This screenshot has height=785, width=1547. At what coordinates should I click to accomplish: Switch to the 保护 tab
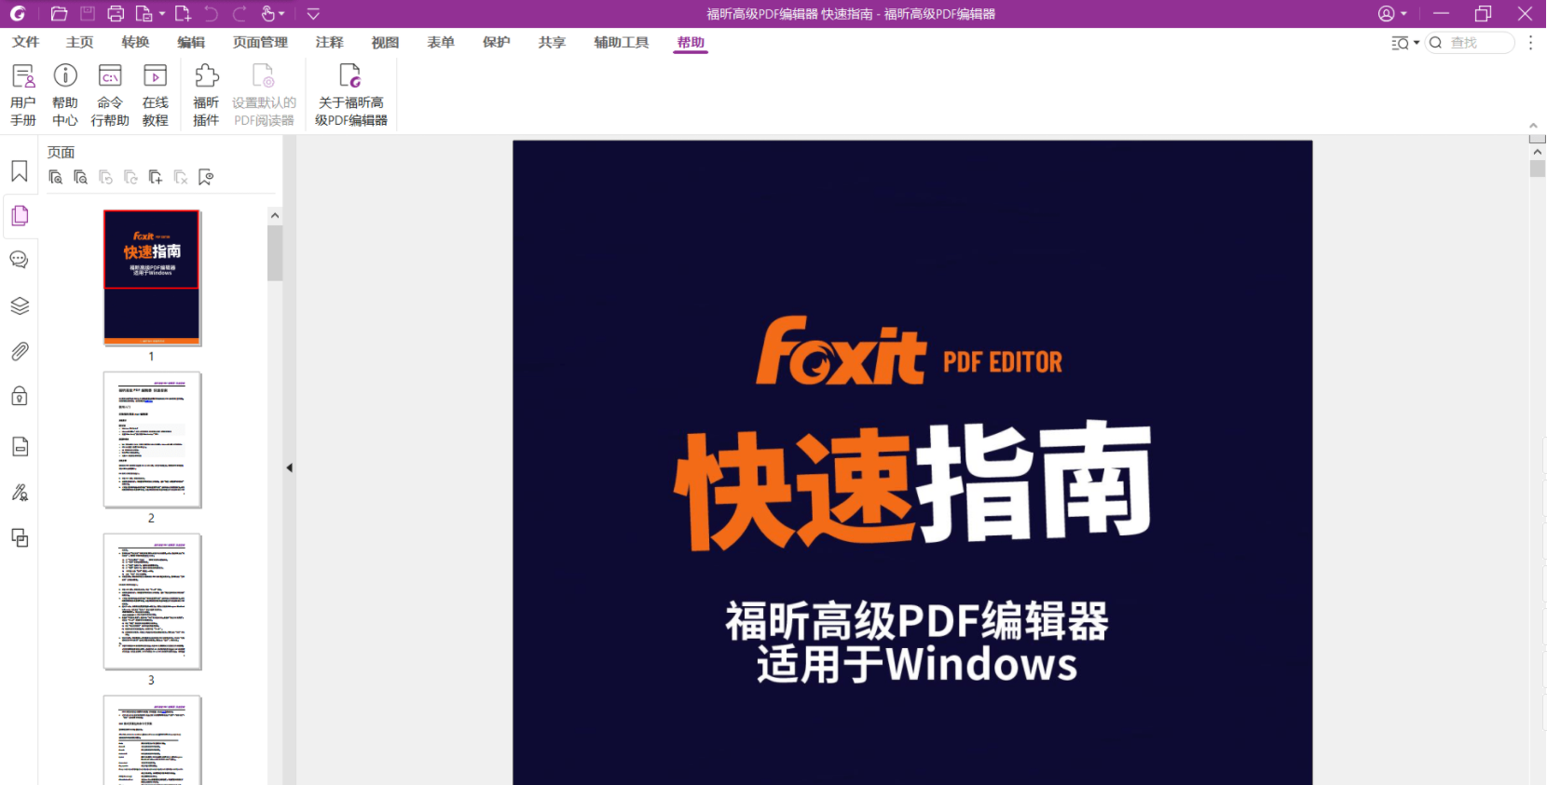[x=497, y=42]
